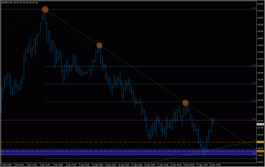
Task: Click the 134.25 price axis label
Action: click(260, 45)
